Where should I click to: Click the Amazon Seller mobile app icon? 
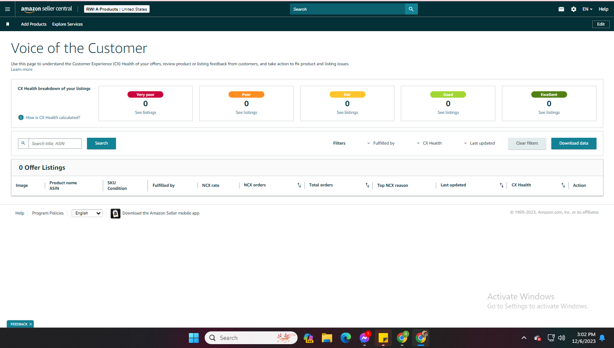coord(116,213)
